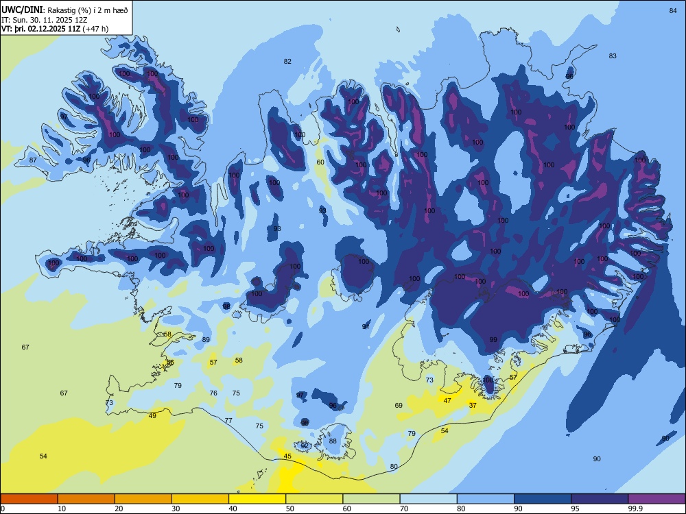686x514 pixels.
Task: Click the 80–90 medium blue legend swatch
Action: 486,499
